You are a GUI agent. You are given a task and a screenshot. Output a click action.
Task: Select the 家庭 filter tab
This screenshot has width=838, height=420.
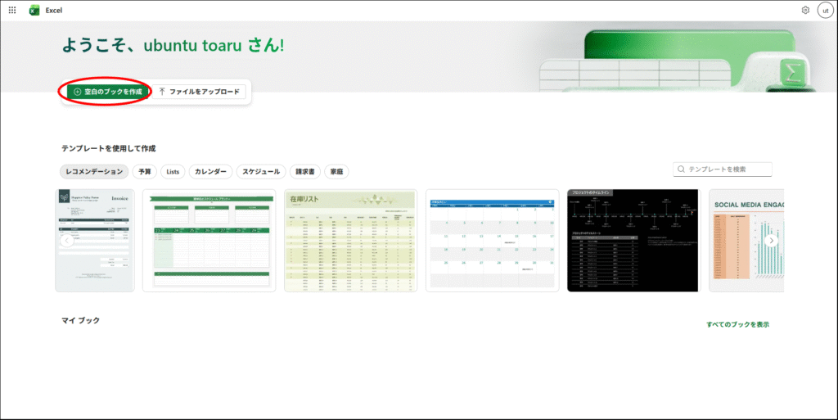336,172
